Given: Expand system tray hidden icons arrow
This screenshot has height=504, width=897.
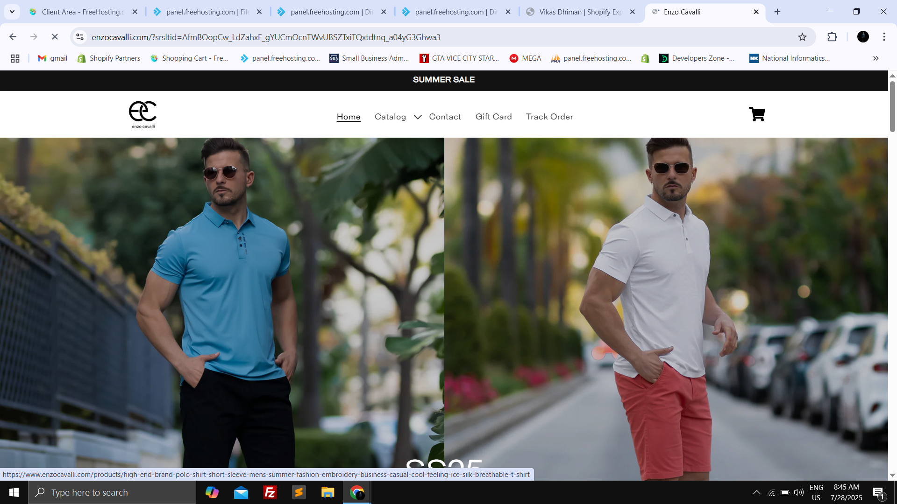Looking at the screenshot, I should coord(756,492).
